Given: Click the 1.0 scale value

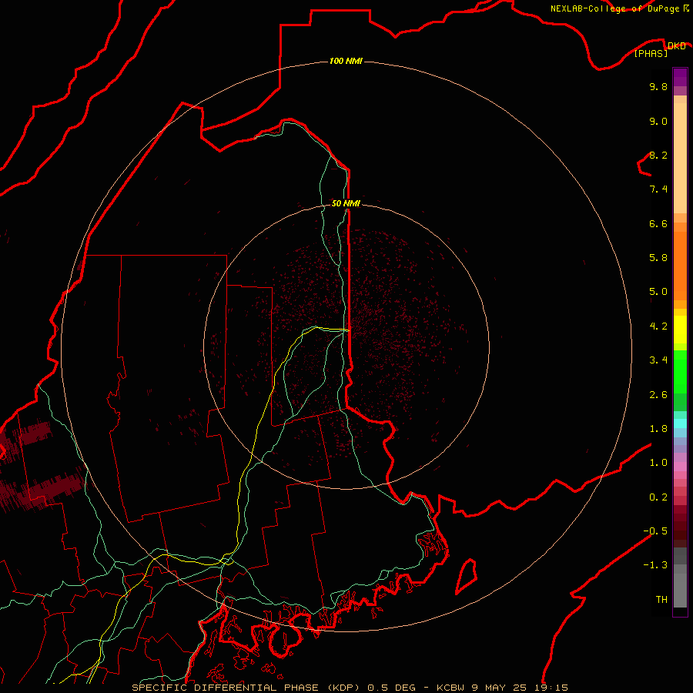Looking at the screenshot, I should tap(658, 463).
